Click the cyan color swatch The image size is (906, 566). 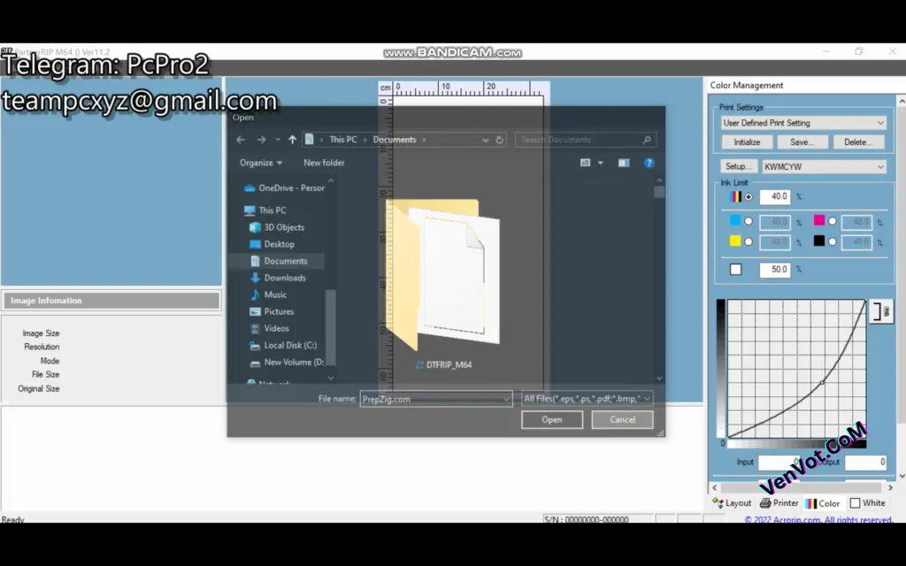735,220
